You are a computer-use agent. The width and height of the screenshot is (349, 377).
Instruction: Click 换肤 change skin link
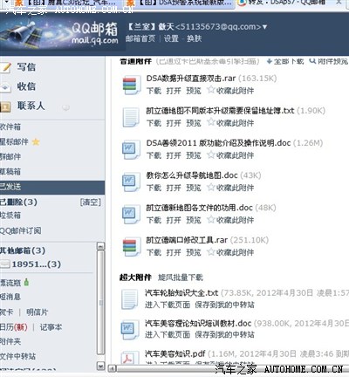pyautogui.click(x=195, y=38)
